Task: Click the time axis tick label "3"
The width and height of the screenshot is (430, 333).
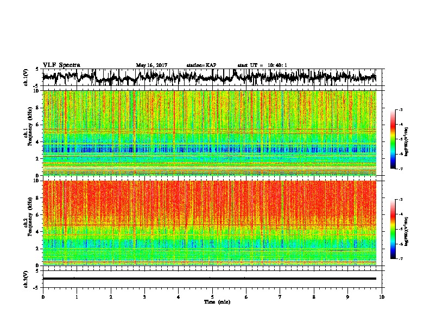Action: click(x=144, y=297)
